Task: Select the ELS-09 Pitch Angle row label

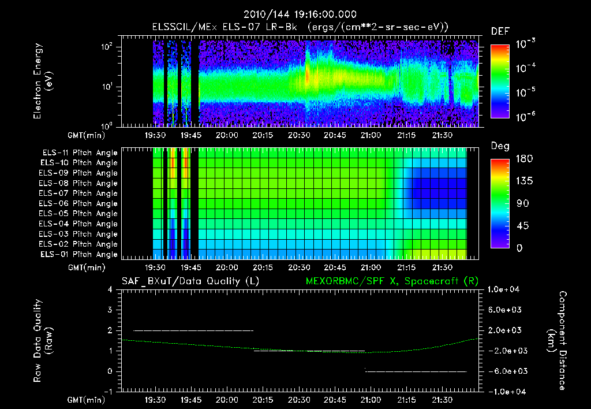Action: pyautogui.click(x=78, y=173)
